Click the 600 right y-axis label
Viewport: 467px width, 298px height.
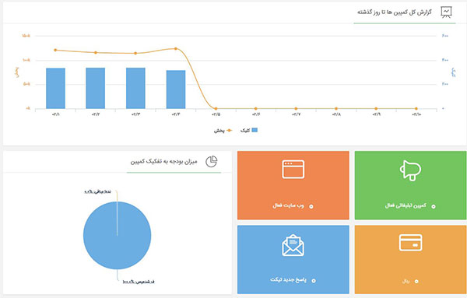(x=445, y=36)
